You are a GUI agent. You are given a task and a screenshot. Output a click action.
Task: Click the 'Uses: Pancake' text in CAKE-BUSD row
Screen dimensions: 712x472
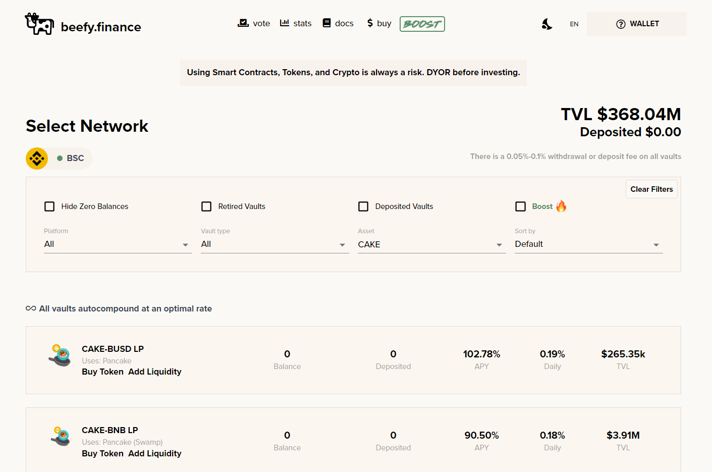(x=106, y=361)
